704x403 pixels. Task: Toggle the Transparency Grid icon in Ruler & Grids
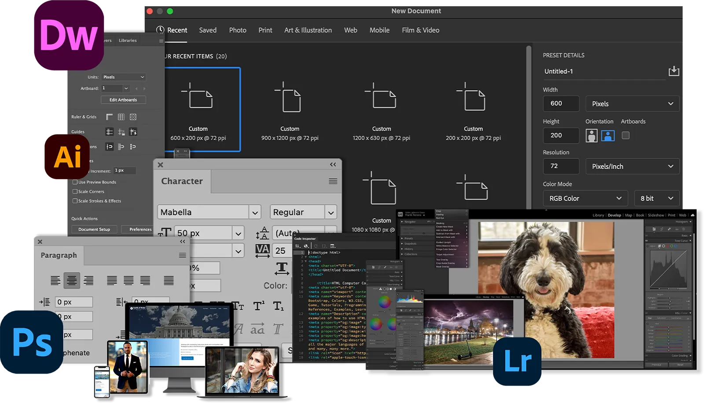coord(133,117)
